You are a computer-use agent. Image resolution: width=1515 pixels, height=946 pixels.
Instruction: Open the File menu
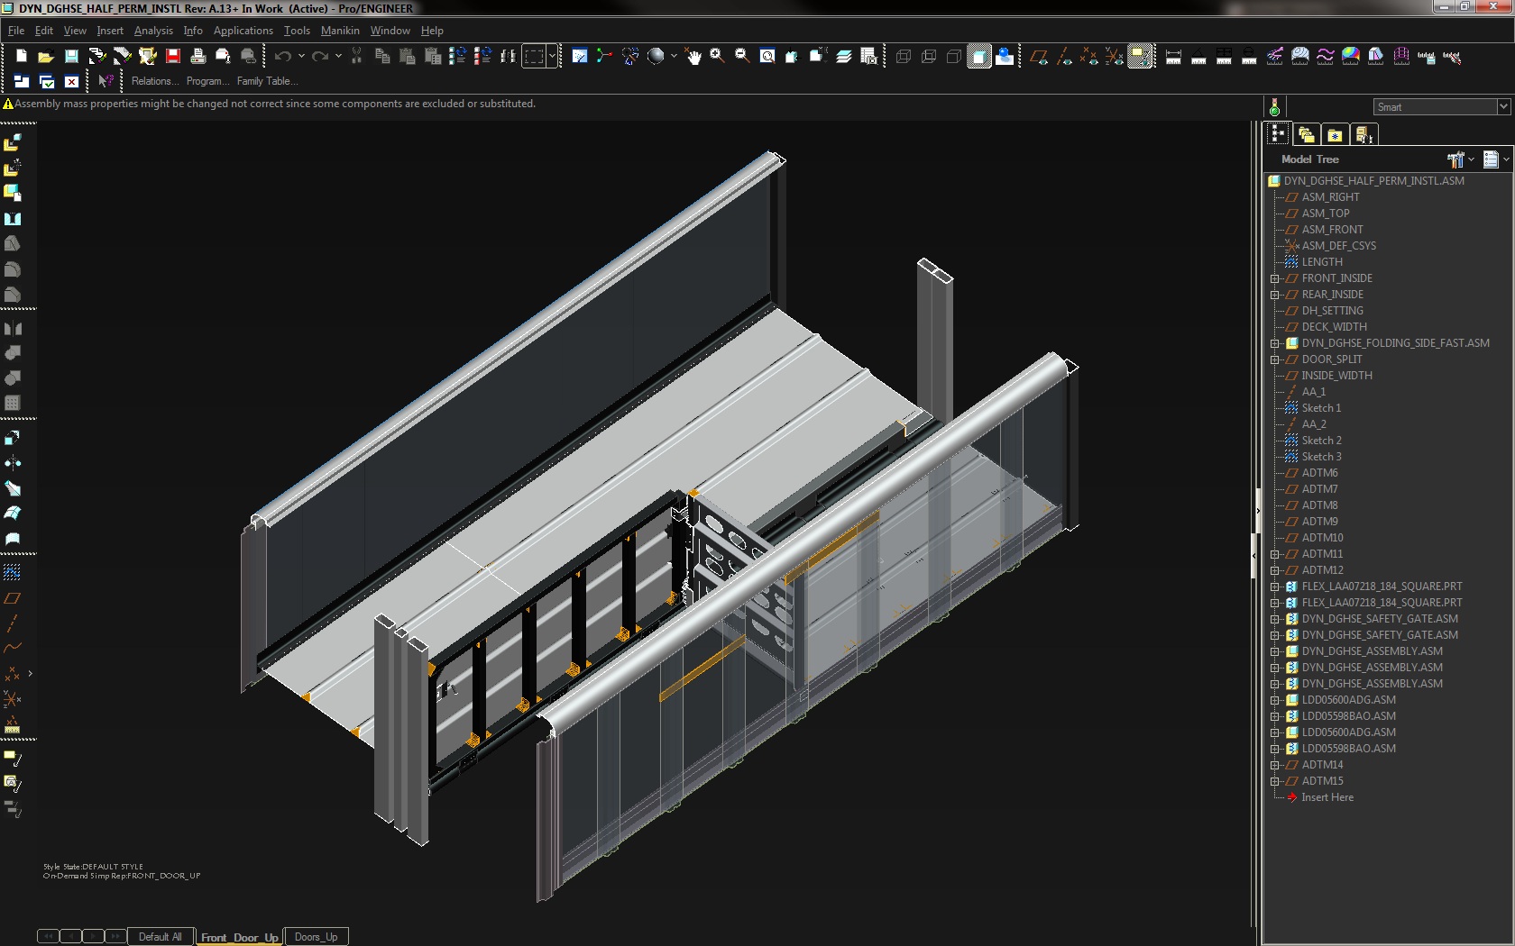click(16, 31)
